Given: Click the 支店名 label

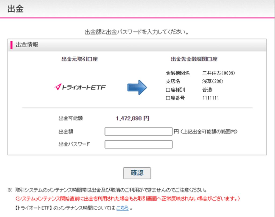Looking at the screenshot, I should pos(173,81).
